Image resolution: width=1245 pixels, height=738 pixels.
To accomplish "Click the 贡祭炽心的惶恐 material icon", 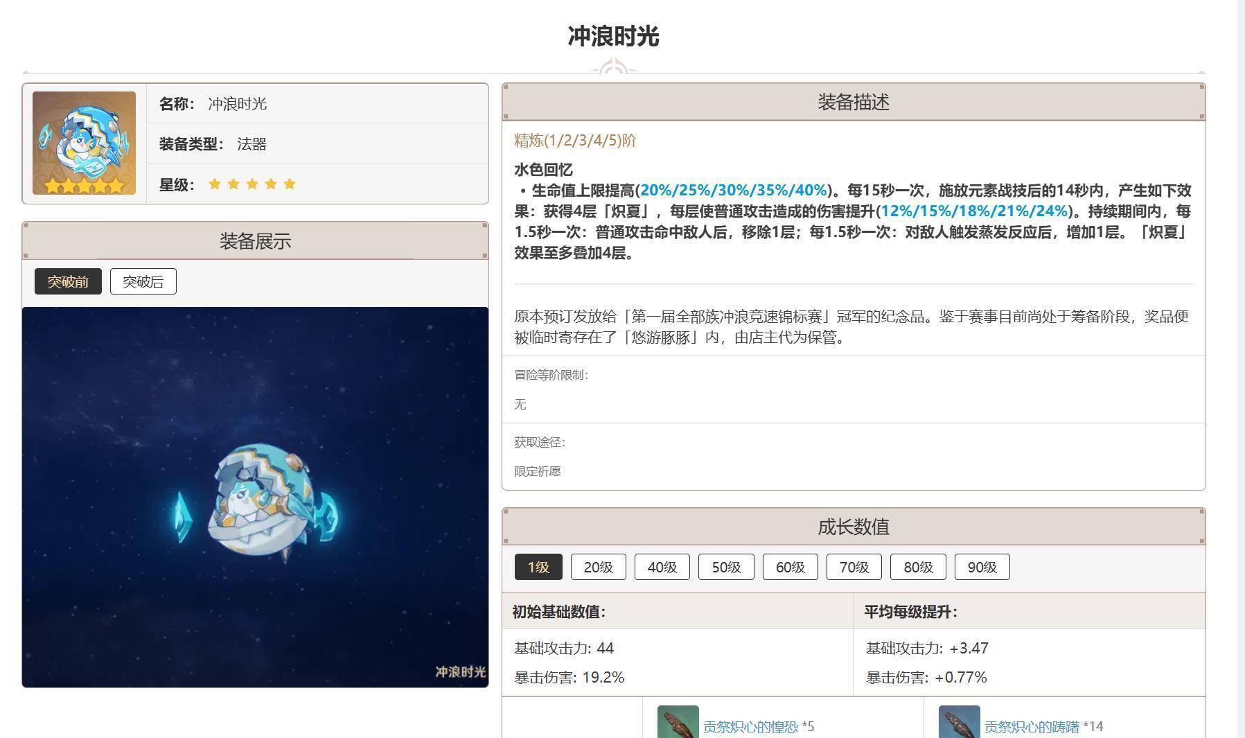I will pyautogui.click(x=678, y=723).
